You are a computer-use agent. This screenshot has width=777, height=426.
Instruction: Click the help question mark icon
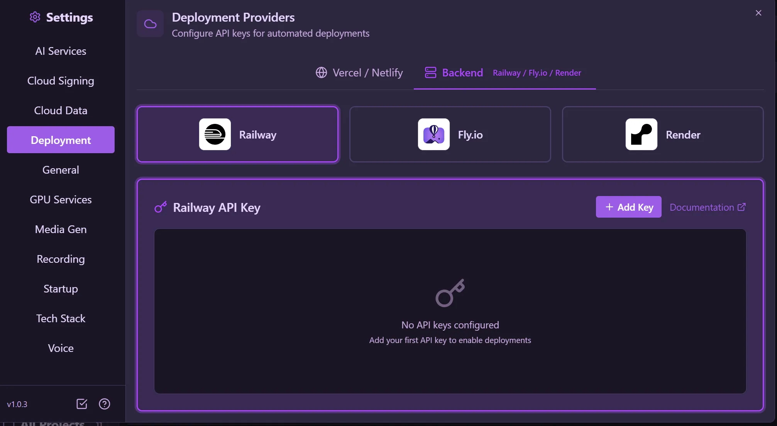(104, 404)
